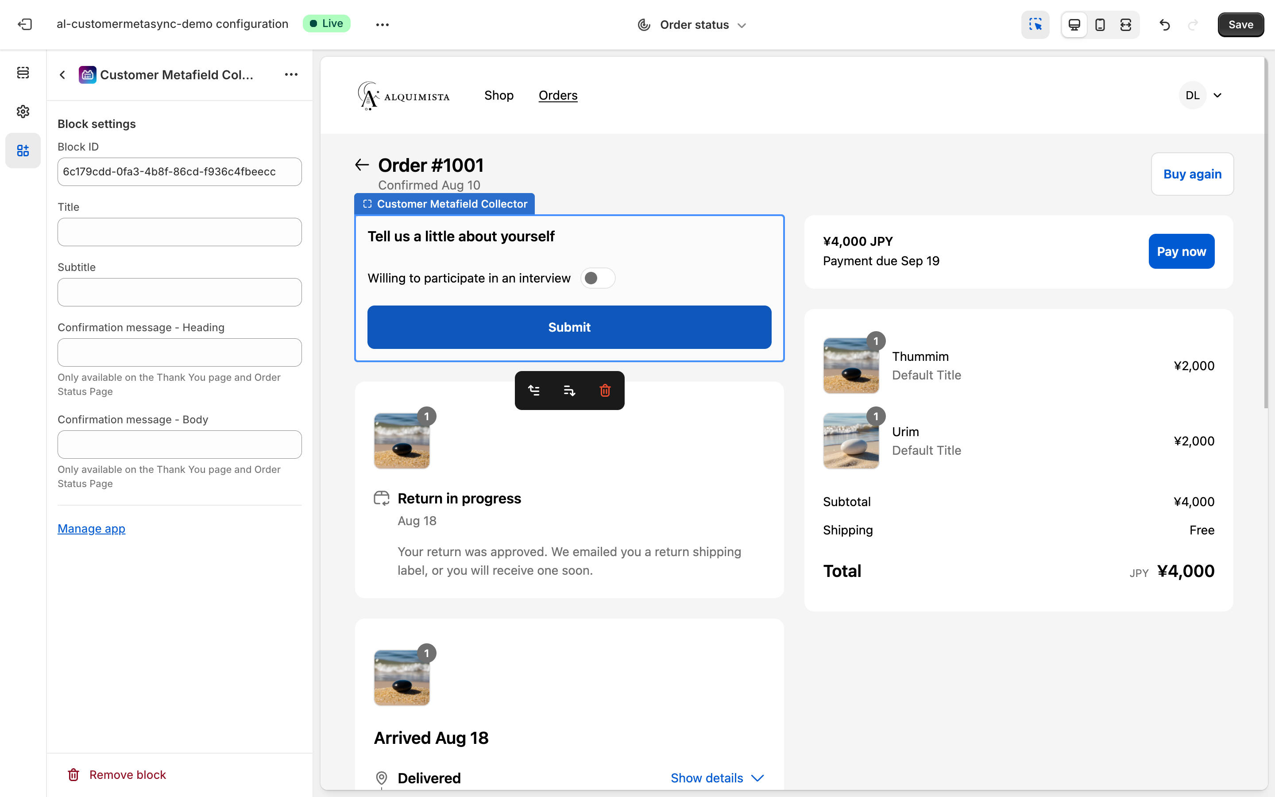Click the undo arrow icon
Image resolution: width=1275 pixels, height=797 pixels.
pyautogui.click(x=1164, y=24)
